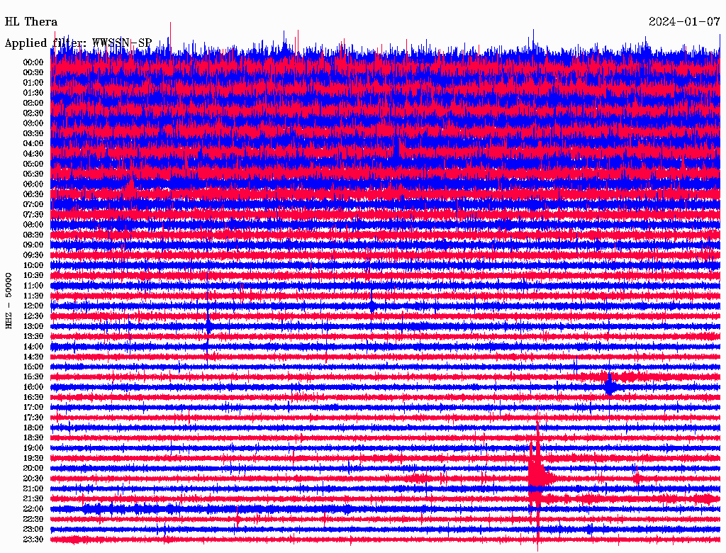Select the 18:30 time label
This screenshot has height=553, width=726.
33,438
